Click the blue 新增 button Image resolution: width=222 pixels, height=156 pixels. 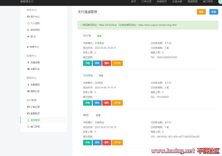pos(213,12)
